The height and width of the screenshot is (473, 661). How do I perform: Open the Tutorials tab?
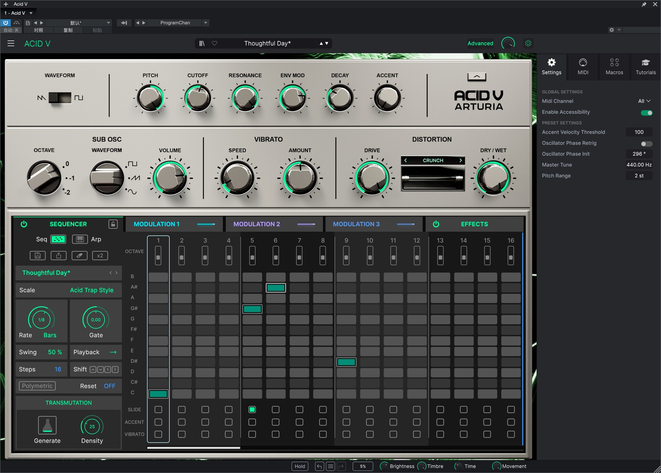646,67
